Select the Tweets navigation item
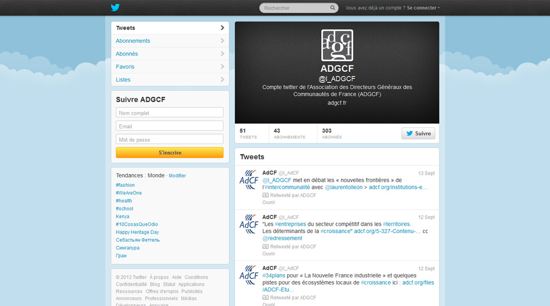This screenshot has width=550, height=306. 169,28
